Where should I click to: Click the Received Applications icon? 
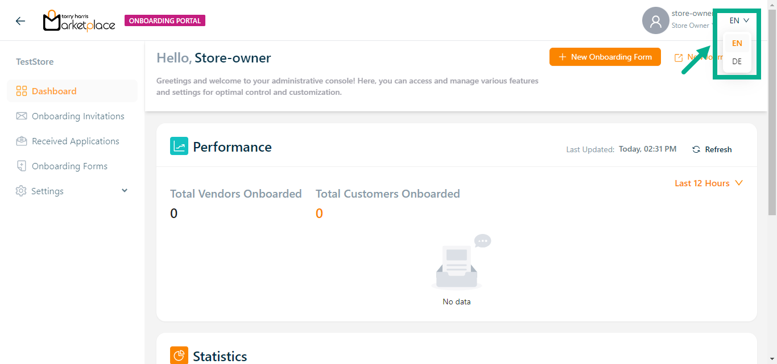22,141
